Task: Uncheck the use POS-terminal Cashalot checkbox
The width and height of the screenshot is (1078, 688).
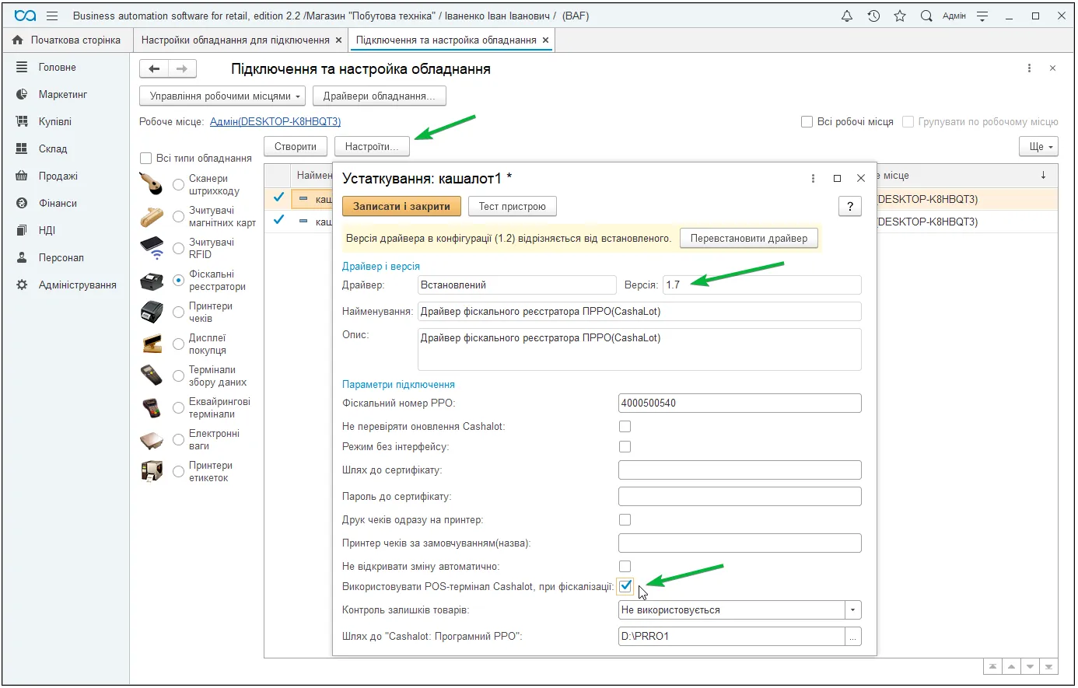Action: tap(625, 586)
